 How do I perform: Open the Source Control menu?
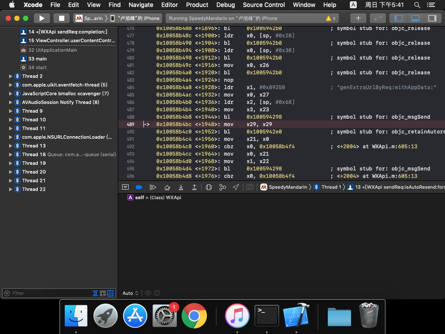264,5
